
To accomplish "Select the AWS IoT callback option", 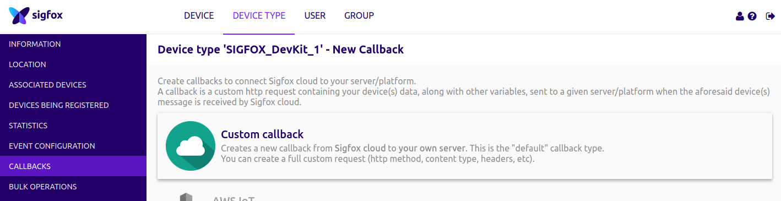I will (464, 197).
